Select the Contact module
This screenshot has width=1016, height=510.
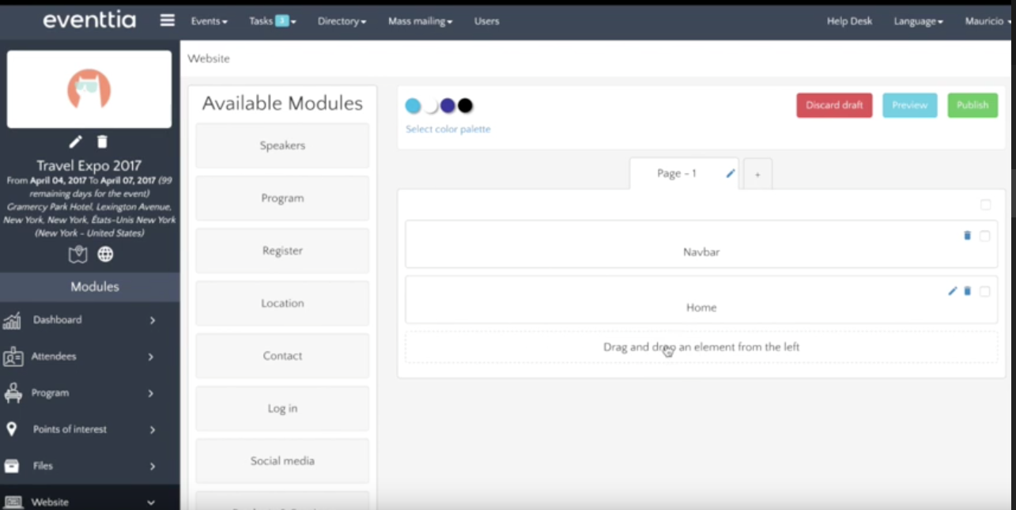tap(282, 356)
